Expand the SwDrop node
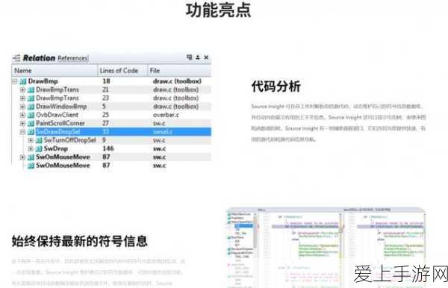Viewport: 448px width, 288px height. [31, 148]
